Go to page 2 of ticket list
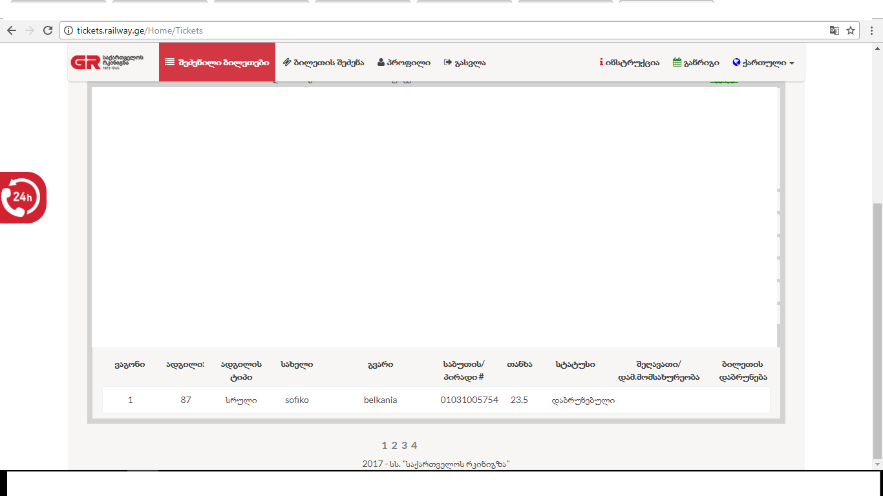Image resolution: width=883 pixels, height=496 pixels. pyautogui.click(x=394, y=445)
